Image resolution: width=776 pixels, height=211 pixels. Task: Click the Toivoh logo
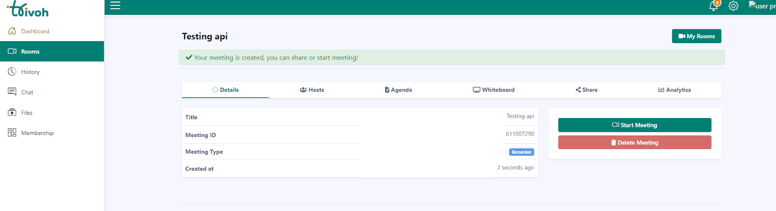[x=28, y=9]
